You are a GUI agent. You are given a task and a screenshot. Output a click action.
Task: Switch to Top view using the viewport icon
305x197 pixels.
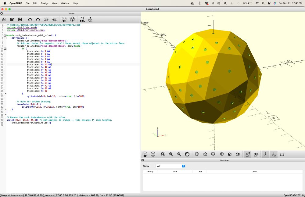coord(205,154)
